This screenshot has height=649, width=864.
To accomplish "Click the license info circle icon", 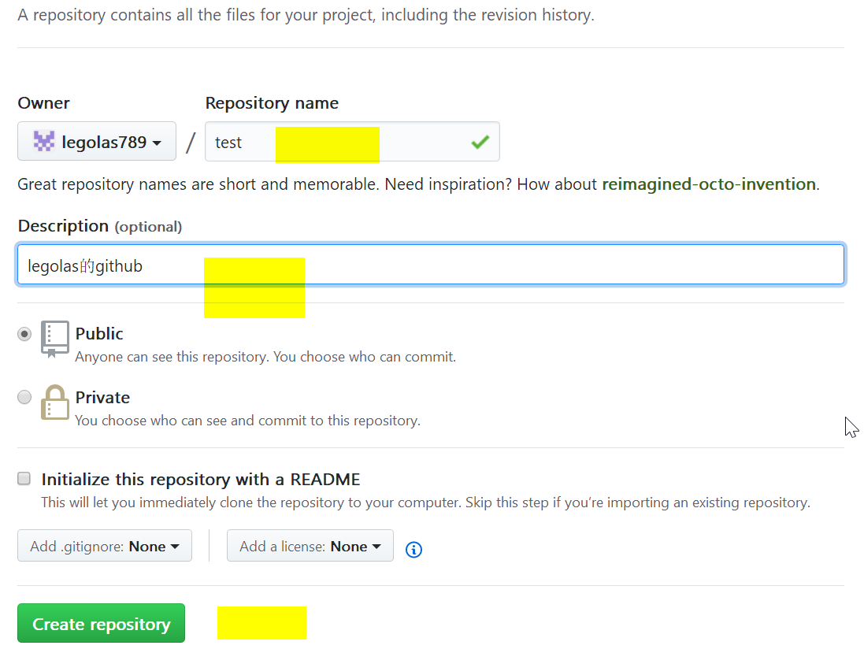I will pyautogui.click(x=413, y=549).
